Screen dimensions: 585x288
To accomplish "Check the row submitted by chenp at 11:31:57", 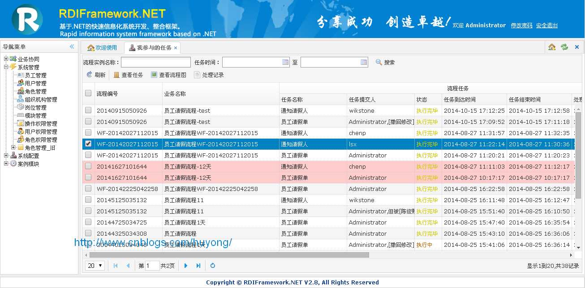I will pyautogui.click(x=88, y=132).
